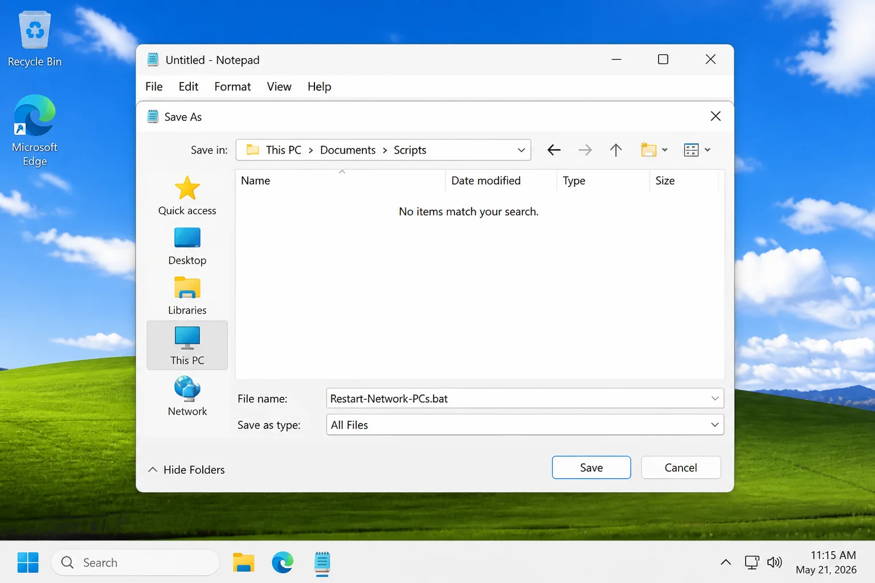Open the Windows Start menu
Image resolution: width=875 pixels, height=583 pixels.
[x=28, y=563]
